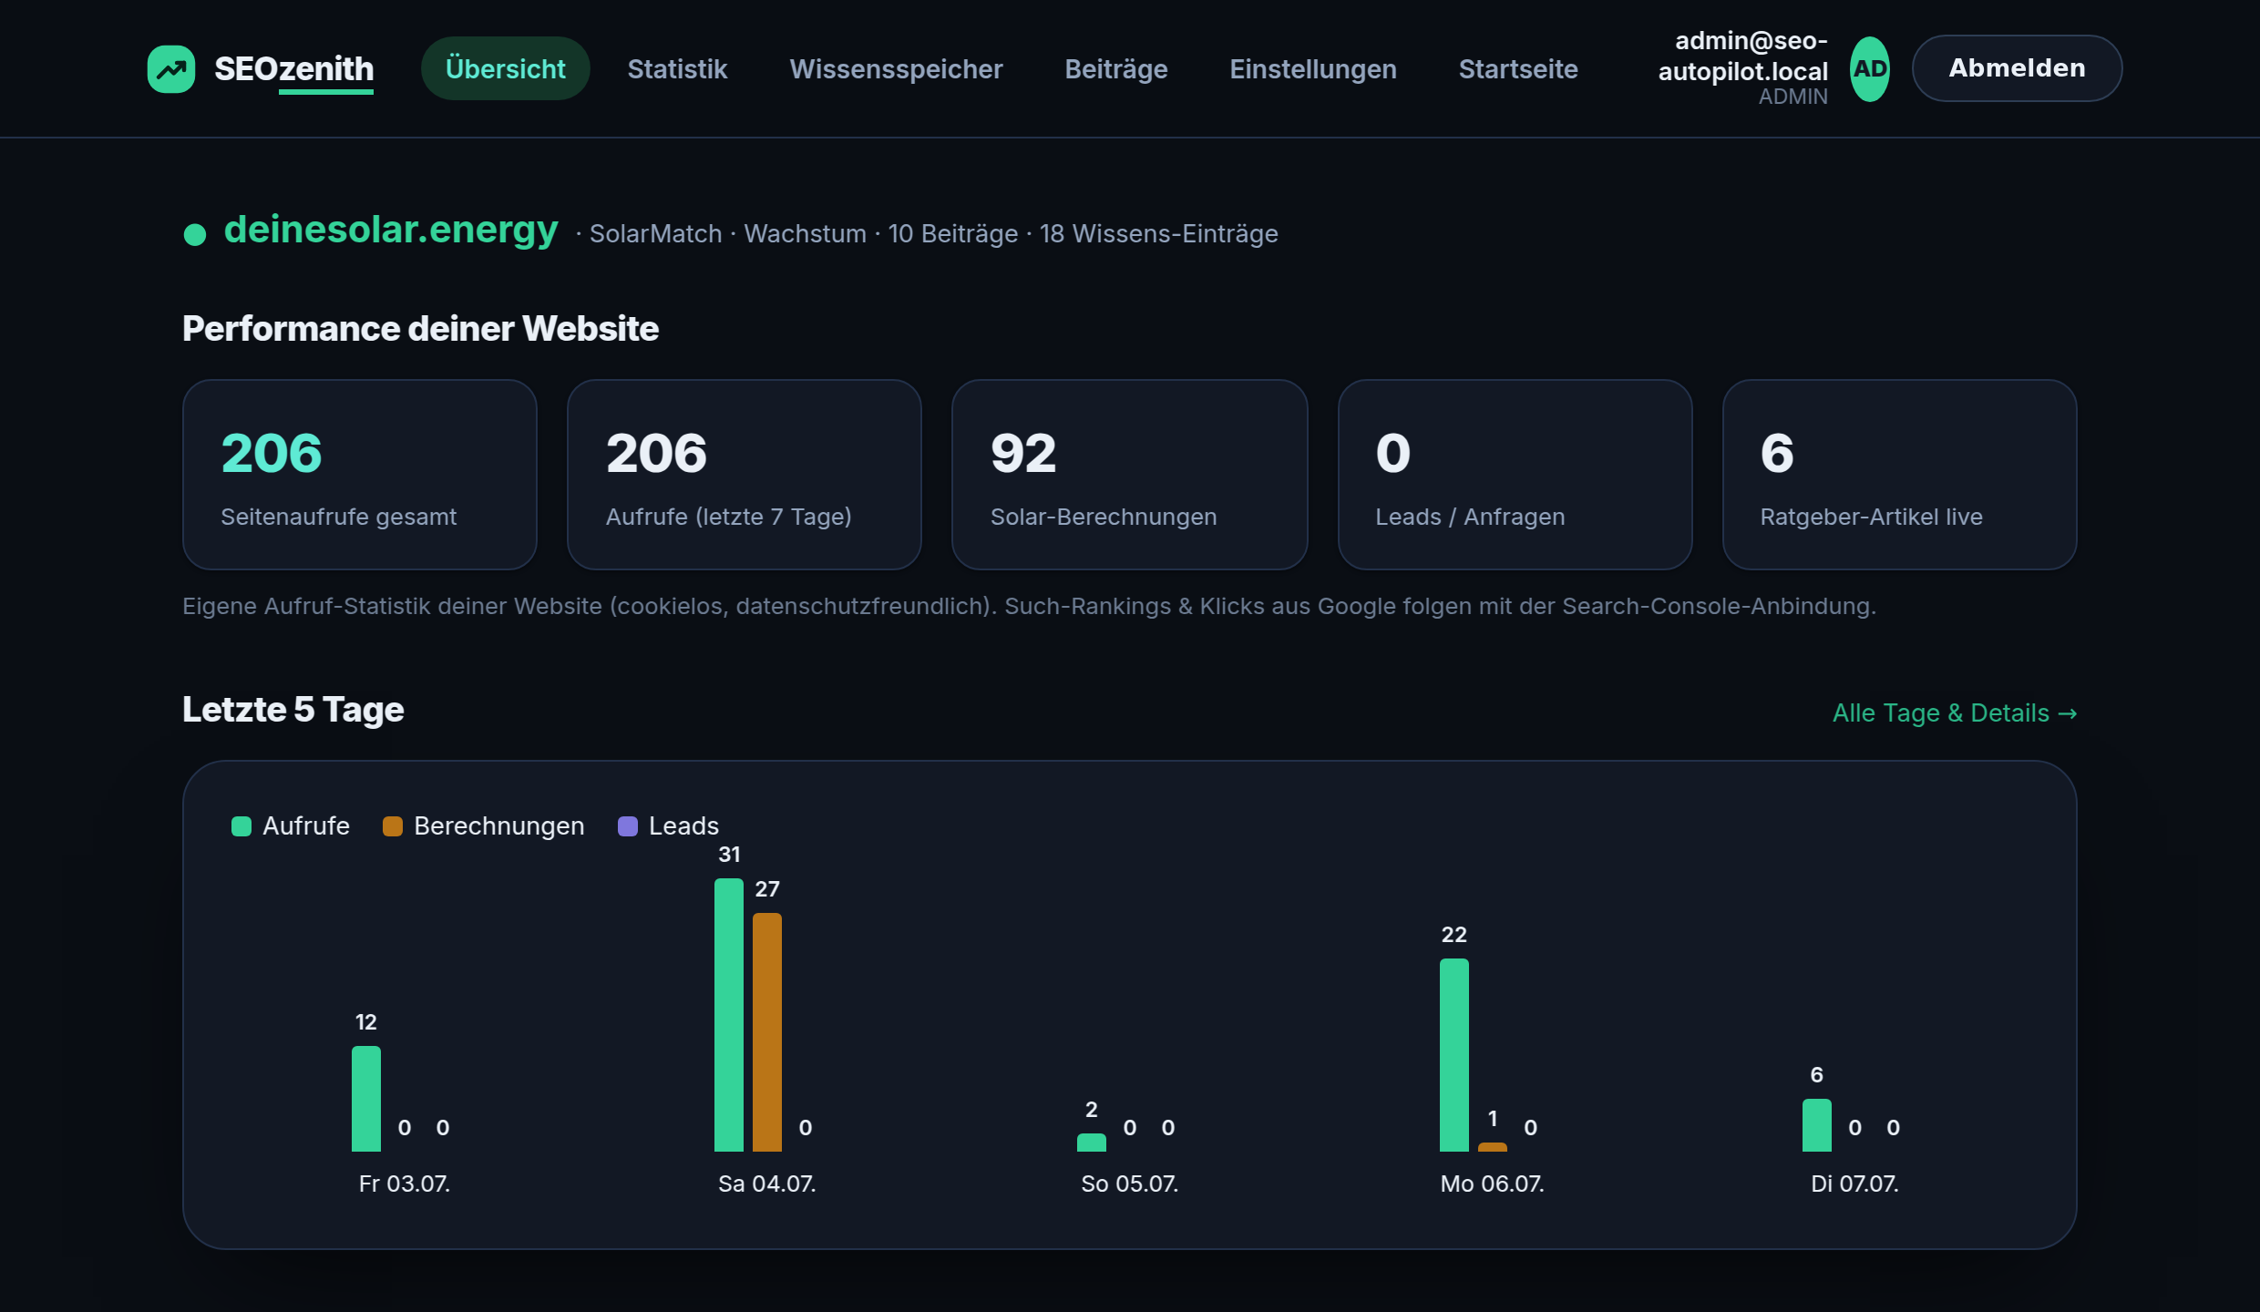Click the tall green Aufrufe bar for Sa 04.07.
Viewport: 2260px width, 1312px height.
[729, 1015]
